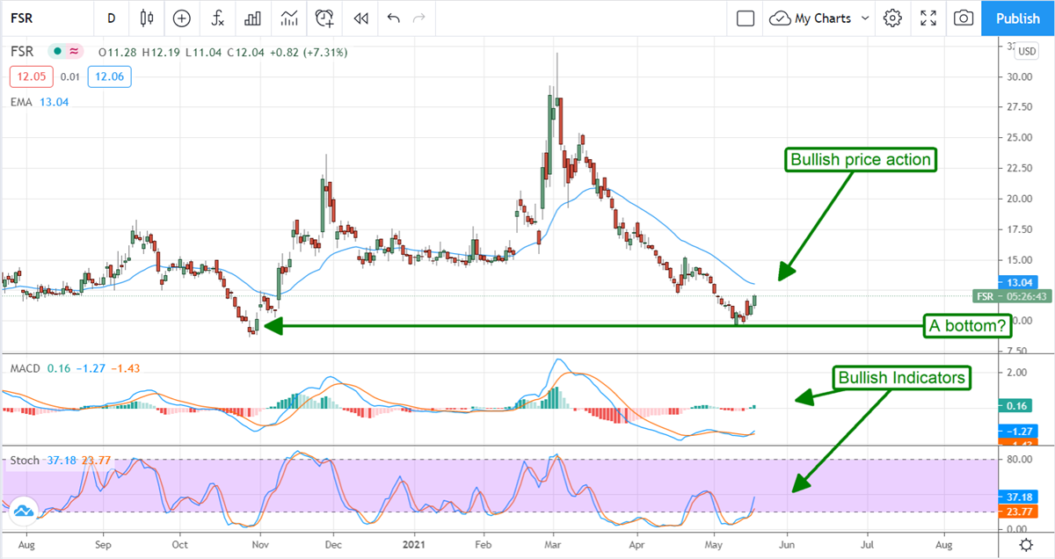This screenshot has height=559, width=1055.
Task: Open the candlestick chart style selector
Action: coord(146,18)
